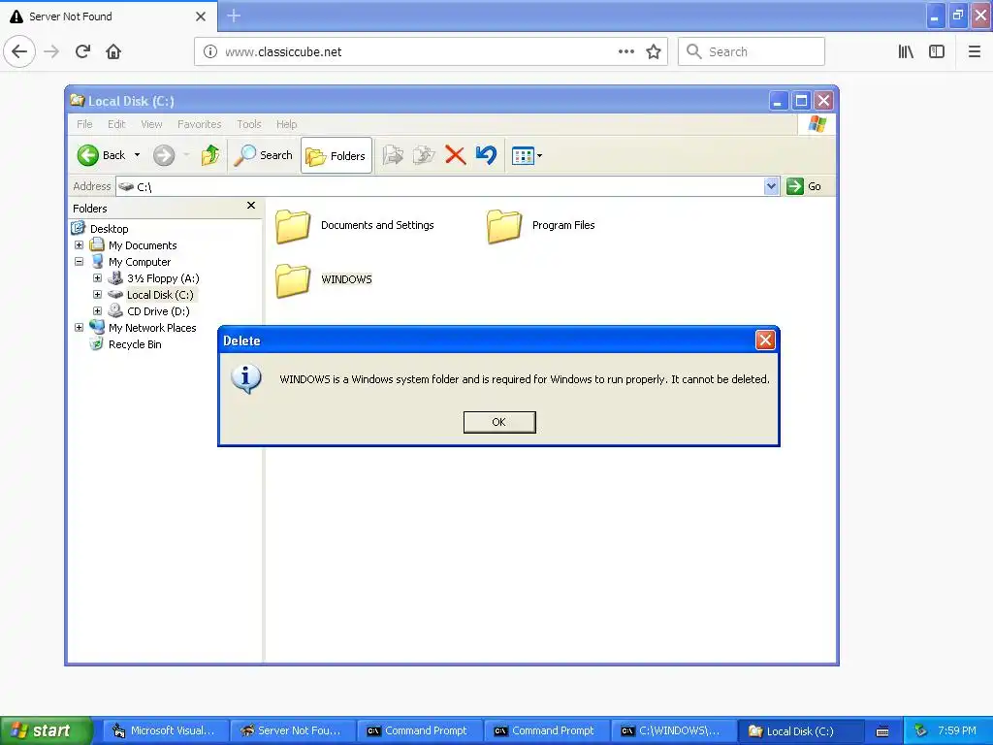993x745 pixels.
Task: Select the WINDOWS folder
Action: 324,280
